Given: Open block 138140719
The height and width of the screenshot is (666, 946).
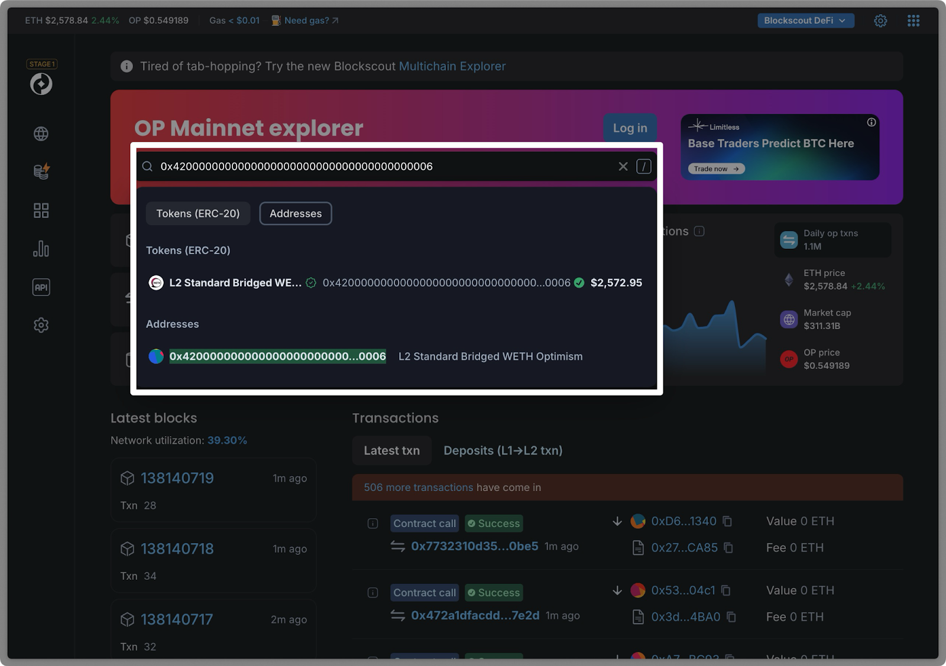Looking at the screenshot, I should pyautogui.click(x=177, y=478).
